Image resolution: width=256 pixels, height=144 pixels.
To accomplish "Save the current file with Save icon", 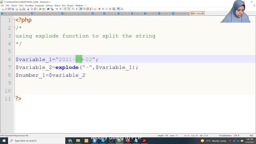I will [9, 9].
